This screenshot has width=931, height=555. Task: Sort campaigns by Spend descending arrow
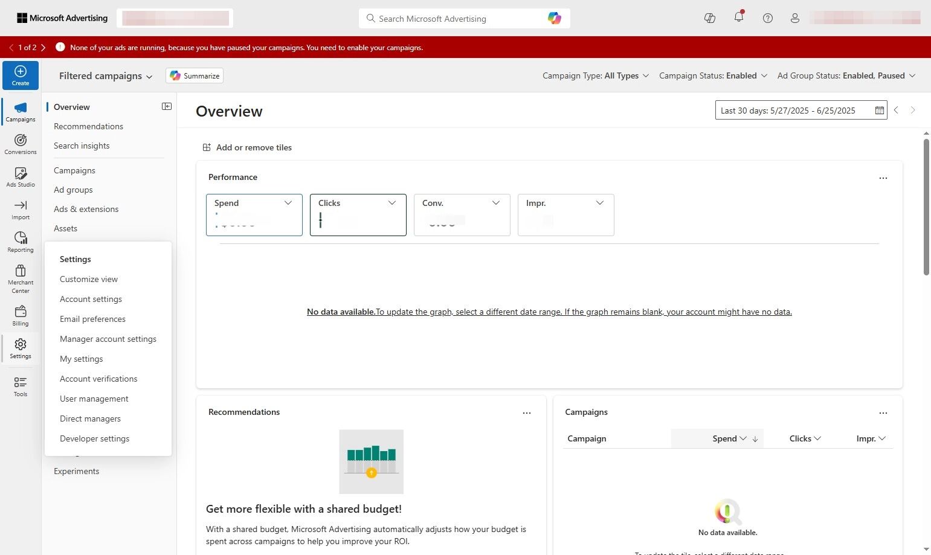pos(755,439)
